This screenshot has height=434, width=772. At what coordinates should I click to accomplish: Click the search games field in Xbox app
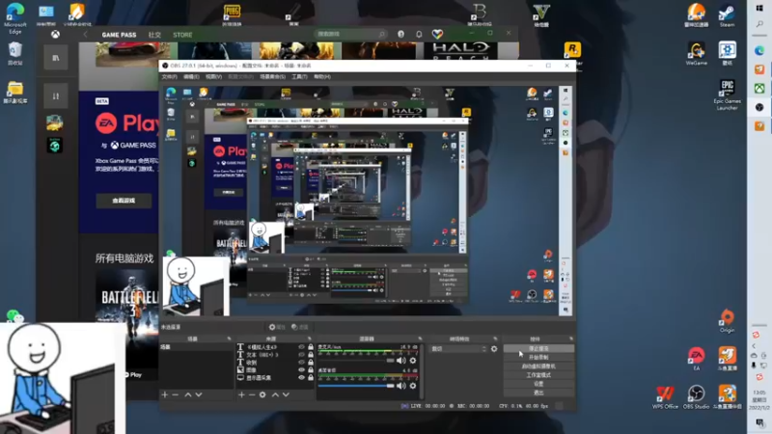tap(350, 34)
